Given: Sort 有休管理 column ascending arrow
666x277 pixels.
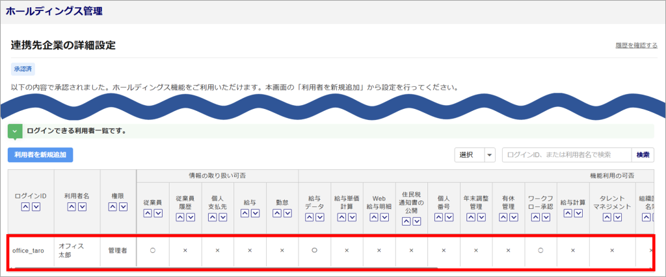Looking at the screenshot, I should point(503,217).
